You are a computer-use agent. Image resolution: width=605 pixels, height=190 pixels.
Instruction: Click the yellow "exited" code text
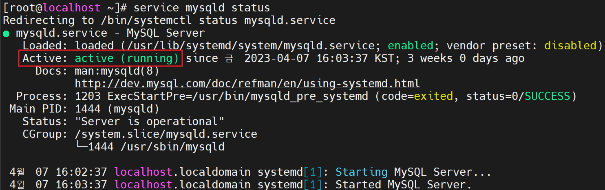(x=433, y=96)
